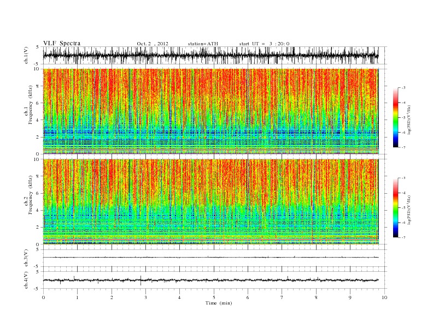Click the 'ch.1(V)' waveform axis label
The width and height of the screenshot is (433, 334).
26,55
